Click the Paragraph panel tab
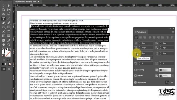 tap(141, 32)
